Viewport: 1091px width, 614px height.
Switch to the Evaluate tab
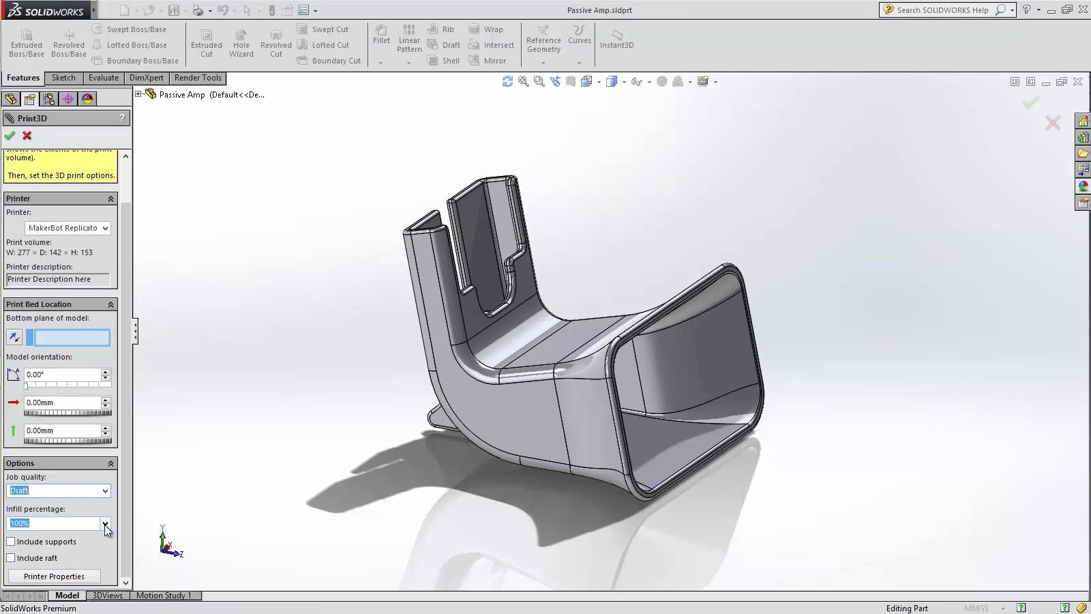tap(104, 78)
